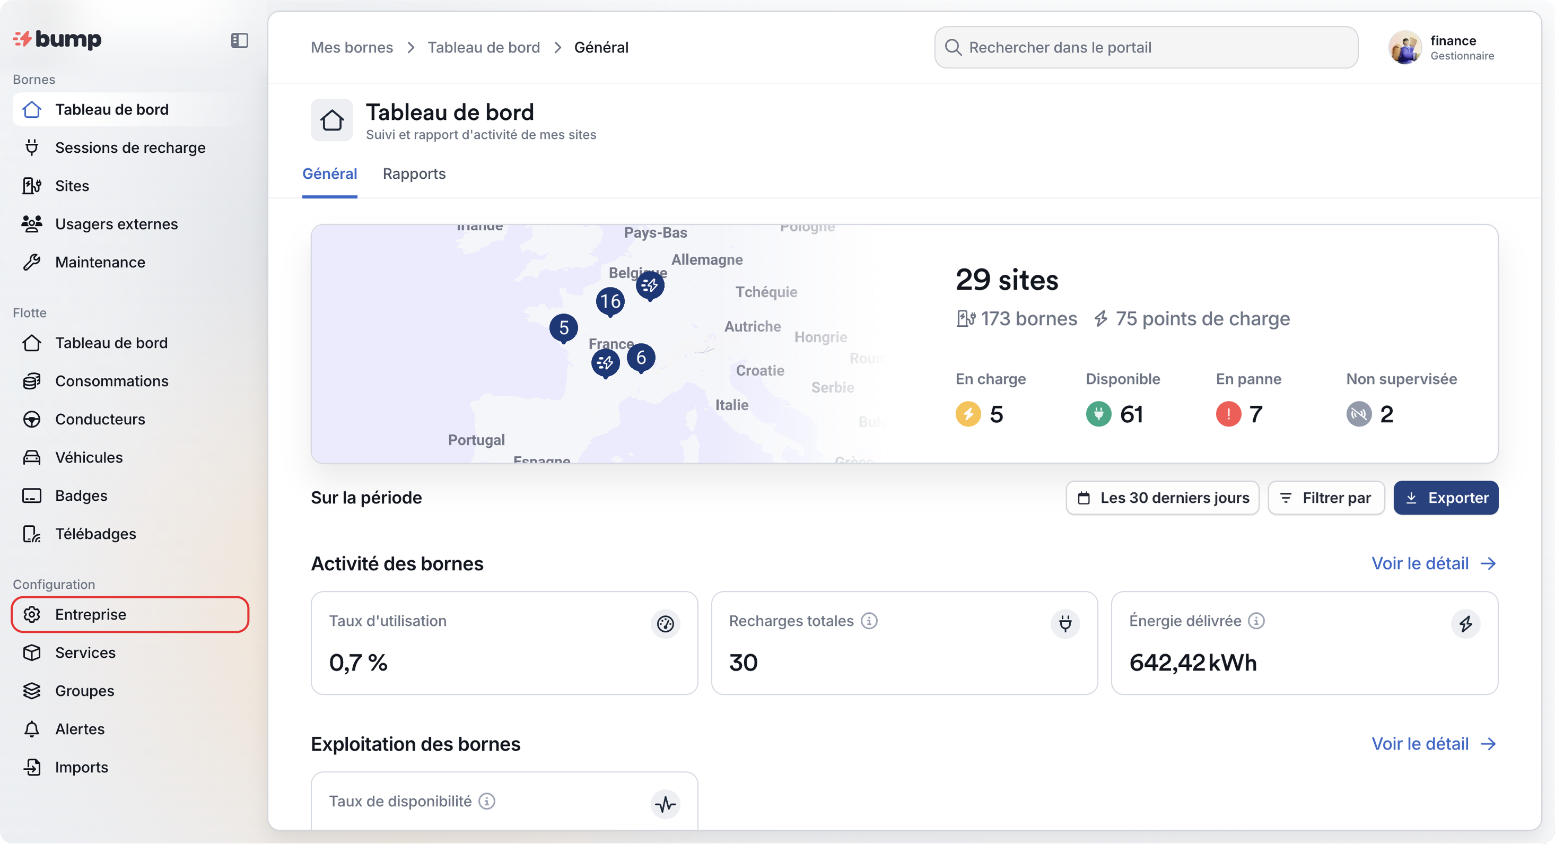Open Voir le détail for Activité des bornes

click(x=1433, y=563)
